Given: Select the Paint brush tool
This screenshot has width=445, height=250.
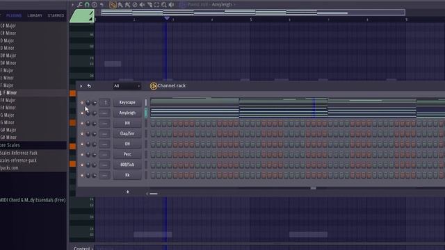Looking at the screenshot, I should 120,5.
